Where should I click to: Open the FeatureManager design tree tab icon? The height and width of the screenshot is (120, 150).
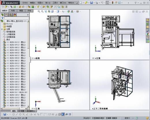click(x=2, y=15)
